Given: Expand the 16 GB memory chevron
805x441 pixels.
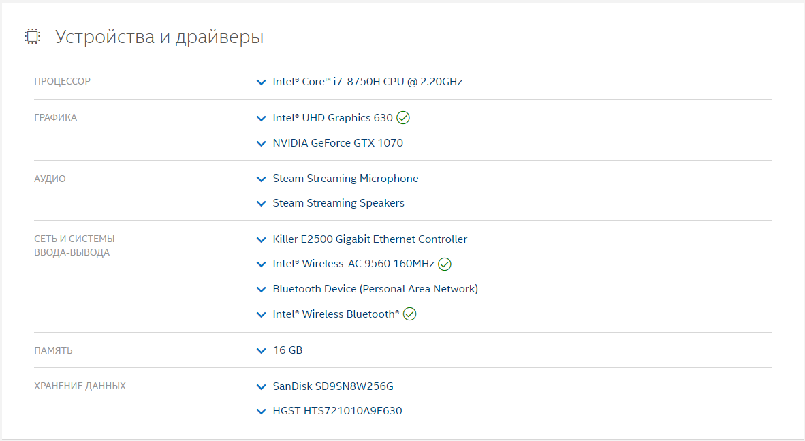Looking at the screenshot, I should pos(261,350).
